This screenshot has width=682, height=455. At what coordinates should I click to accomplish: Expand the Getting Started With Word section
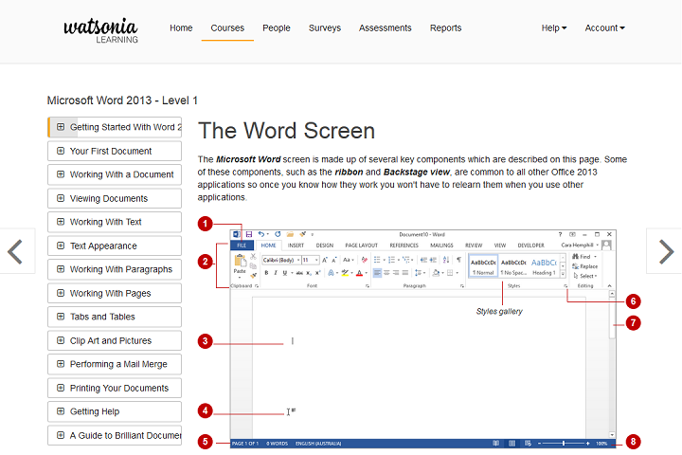click(61, 127)
